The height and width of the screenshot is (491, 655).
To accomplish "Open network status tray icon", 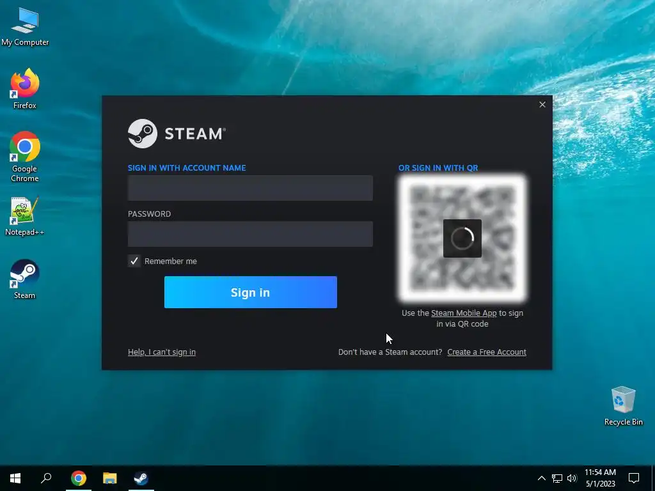I will point(557,478).
